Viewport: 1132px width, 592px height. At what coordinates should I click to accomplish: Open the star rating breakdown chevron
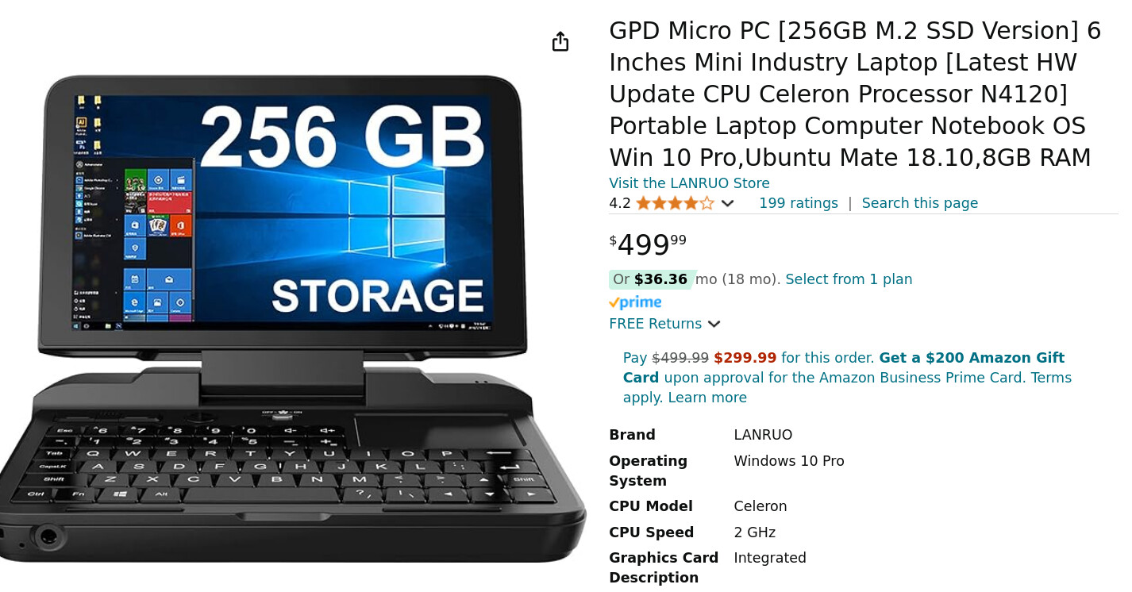click(727, 204)
